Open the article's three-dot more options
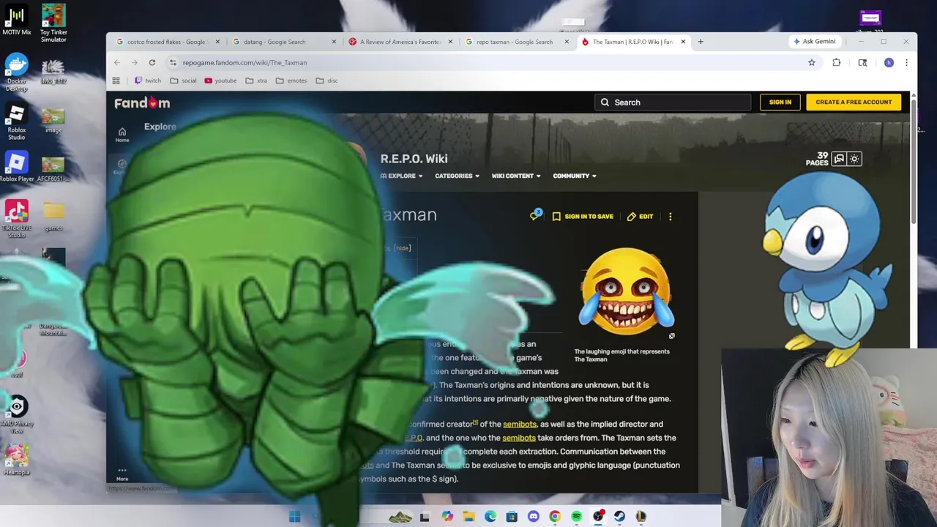The width and height of the screenshot is (937, 527). (670, 217)
